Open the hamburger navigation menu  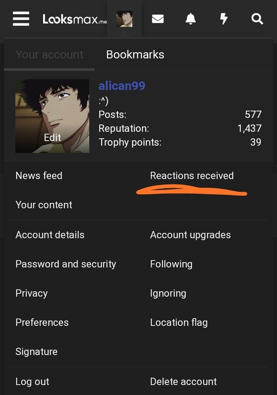[x=21, y=19]
